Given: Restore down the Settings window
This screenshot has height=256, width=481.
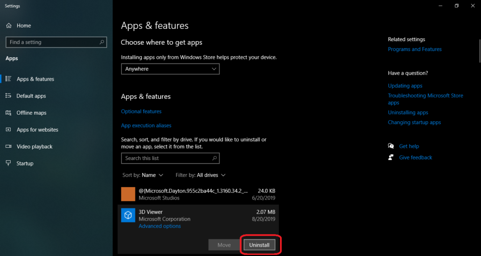Looking at the screenshot, I should pos(456,6).
